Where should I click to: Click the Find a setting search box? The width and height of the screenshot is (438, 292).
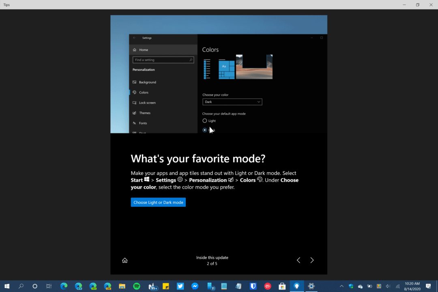(x=162, y=60)
